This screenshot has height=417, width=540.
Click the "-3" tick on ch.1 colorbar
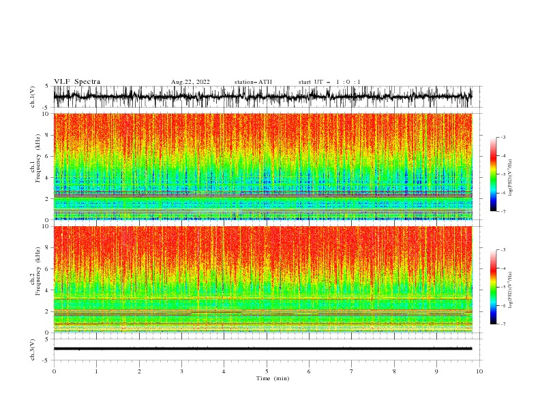pos(502,137)
